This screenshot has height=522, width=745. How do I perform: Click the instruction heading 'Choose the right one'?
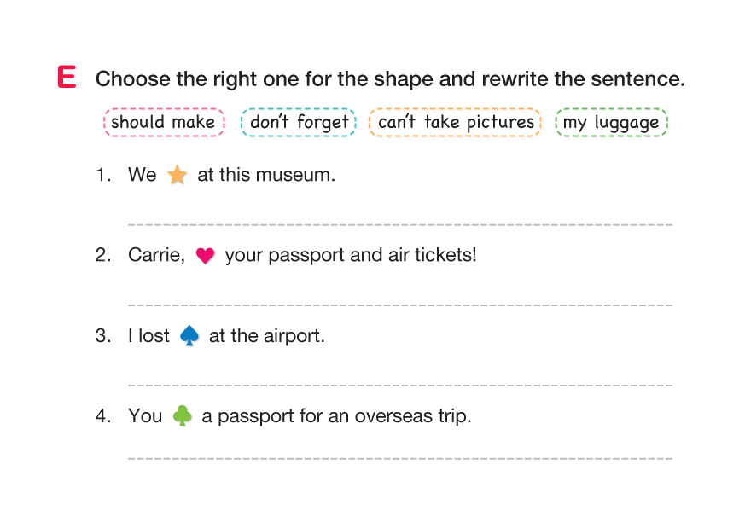point(390,79)
